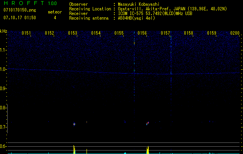Click the 0158 time marker
The height and width of the screenshot is (154, 243).
tap(189, 33)
